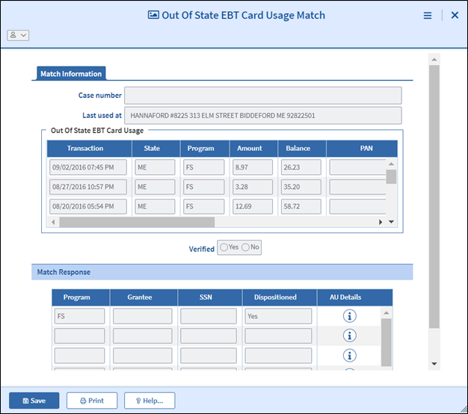Screen dimensions: 468x414
Task: Click the EBT usage table horizontal scrollbar thumb
Action: click(137, 222)
